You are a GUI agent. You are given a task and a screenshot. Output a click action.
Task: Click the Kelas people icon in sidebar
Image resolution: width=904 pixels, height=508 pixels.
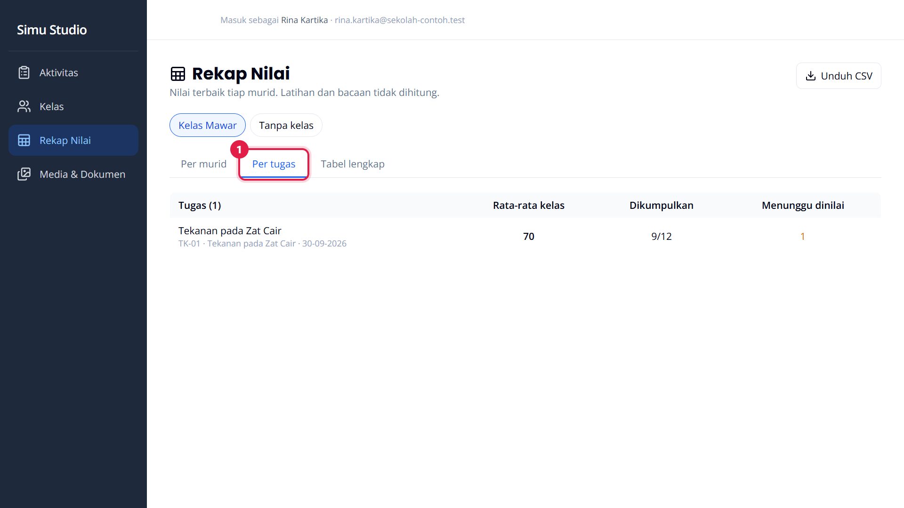point(24,106)
